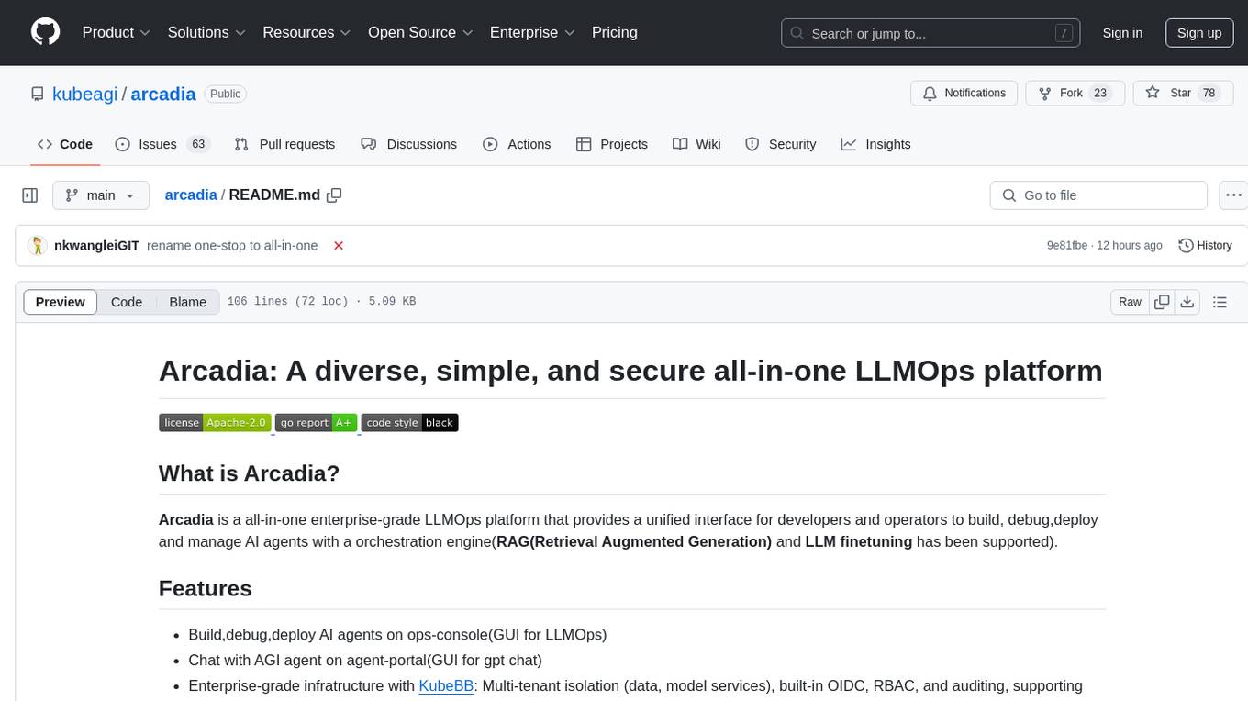
Task: Open the Issues tab
Action: [162, 144]
